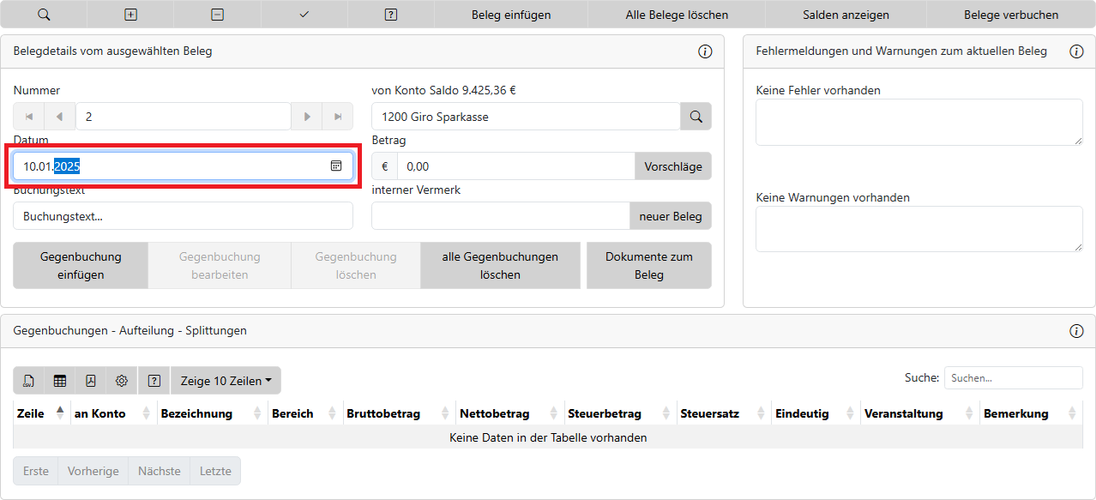The height and width of the screenshot is (500, 1096).
Task: Click the magnifier search icon in top toolbar
Action: pos(44,15)
